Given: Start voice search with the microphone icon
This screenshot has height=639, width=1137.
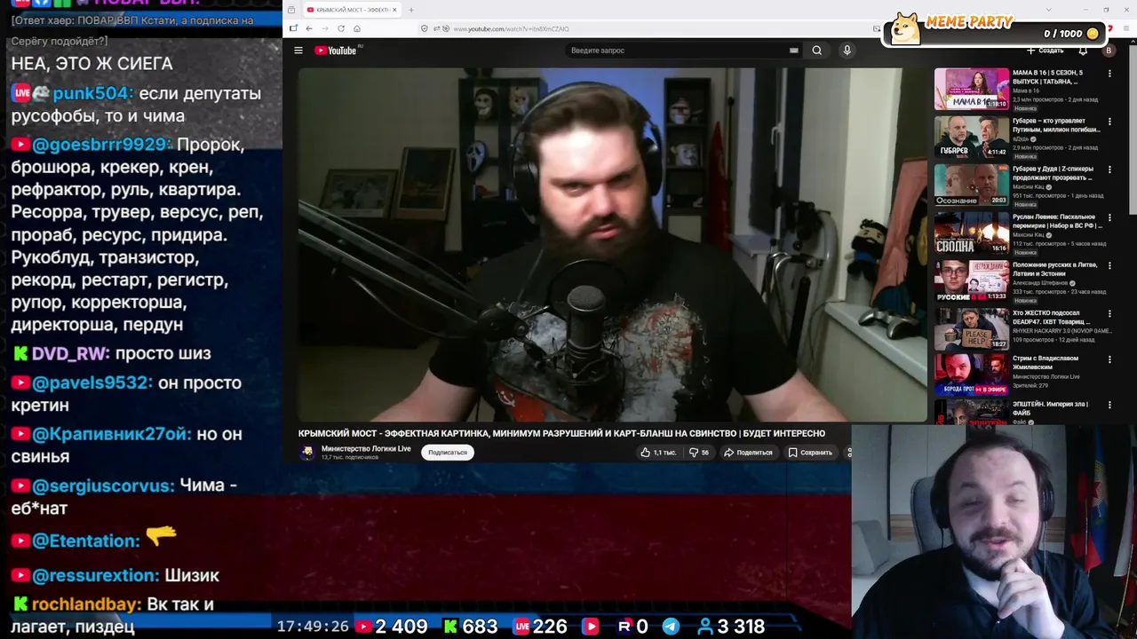Looking at the screenshot, I should click(x=847, y=51).
